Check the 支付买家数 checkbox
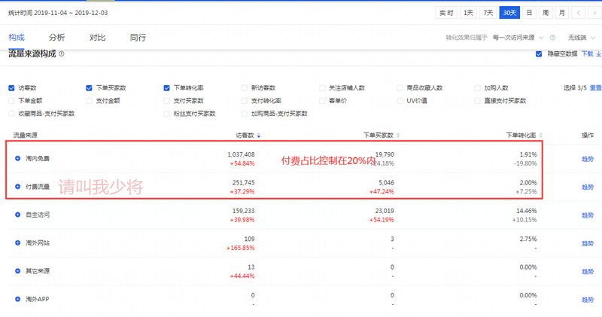Screen dimensions: 602x317 tap(166, 101)
